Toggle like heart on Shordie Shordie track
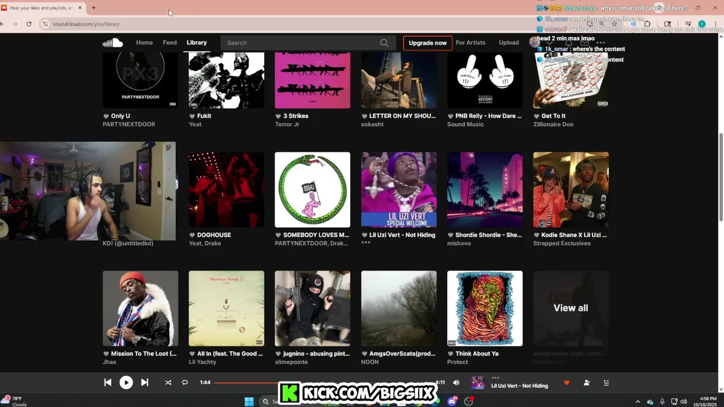The width and height of the screenshot is (724, 407). tap(450, 235)
